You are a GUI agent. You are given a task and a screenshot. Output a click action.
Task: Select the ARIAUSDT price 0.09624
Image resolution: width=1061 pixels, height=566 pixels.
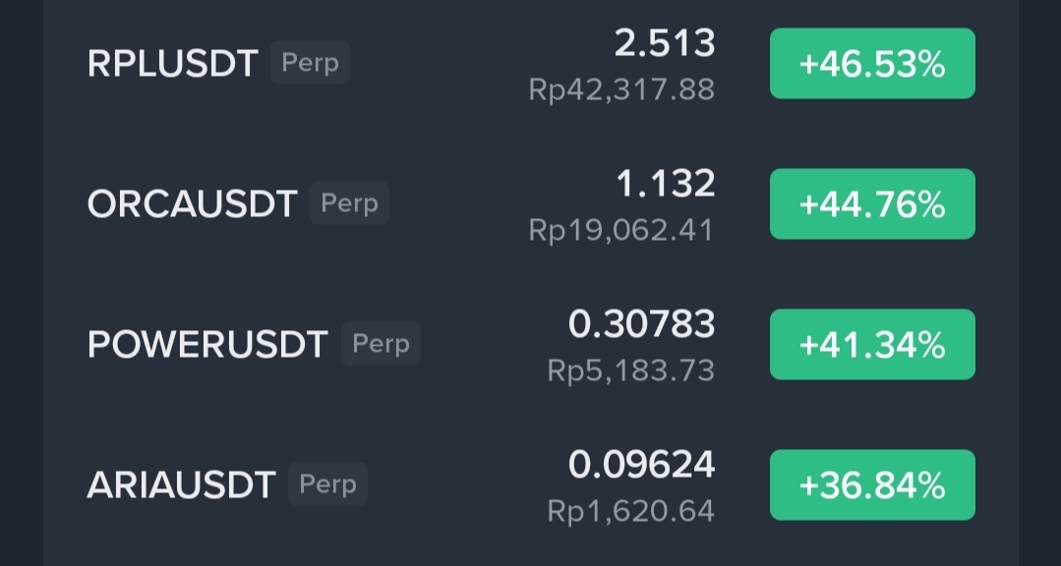pyautogui.click(x=641, y=465)
